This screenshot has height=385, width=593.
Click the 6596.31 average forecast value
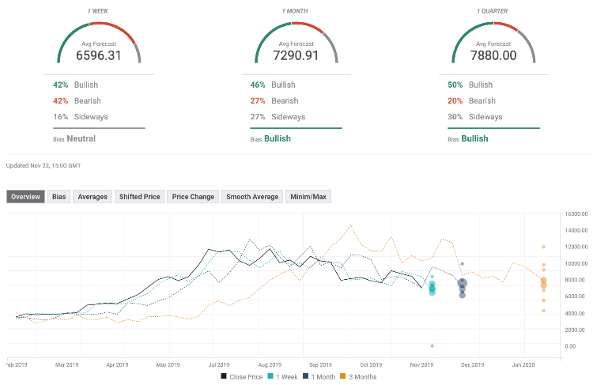pos(99,55)
